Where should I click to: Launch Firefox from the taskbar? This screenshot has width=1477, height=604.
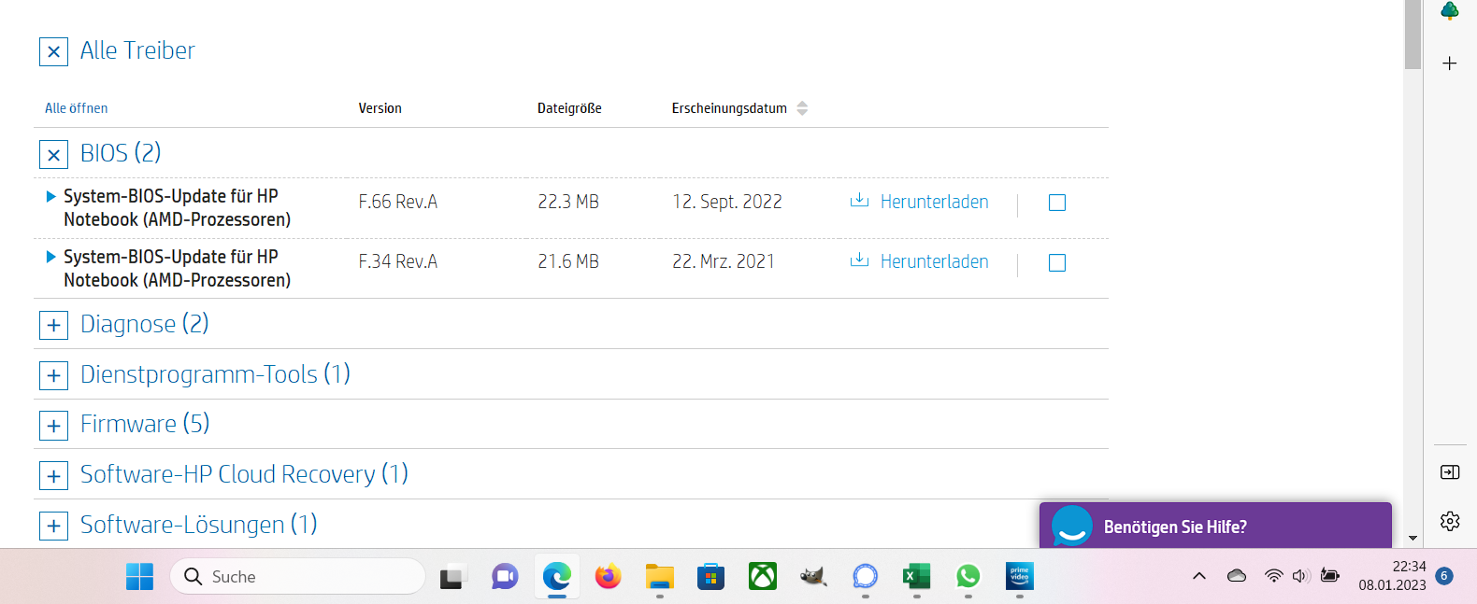point(609,577)
